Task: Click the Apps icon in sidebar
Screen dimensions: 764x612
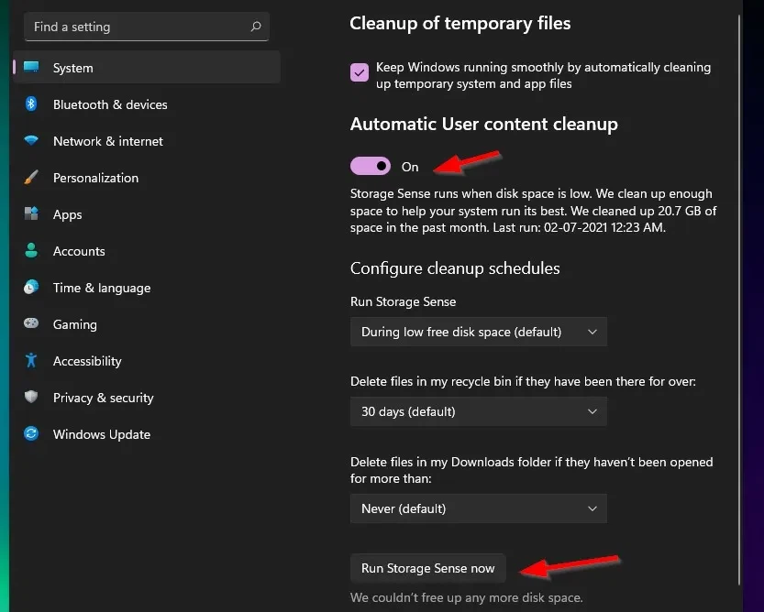Action: (32, 214)
